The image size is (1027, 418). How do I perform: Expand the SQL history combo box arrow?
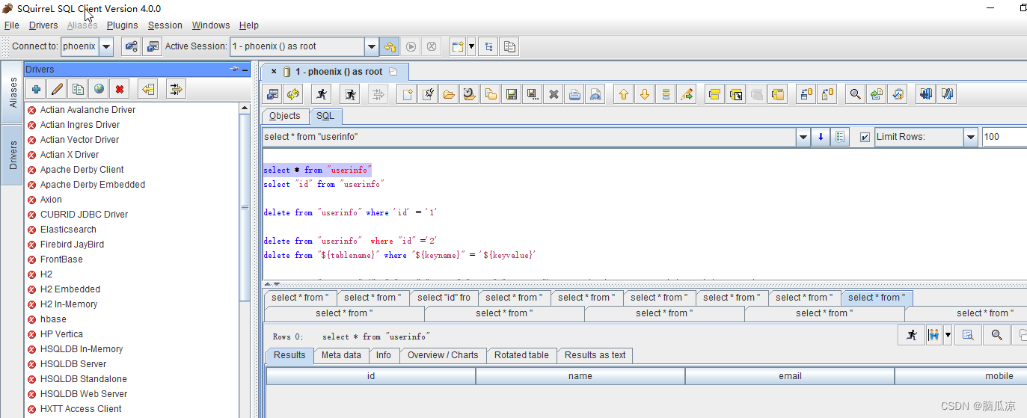pyautogui.click(x=803, y=137)
